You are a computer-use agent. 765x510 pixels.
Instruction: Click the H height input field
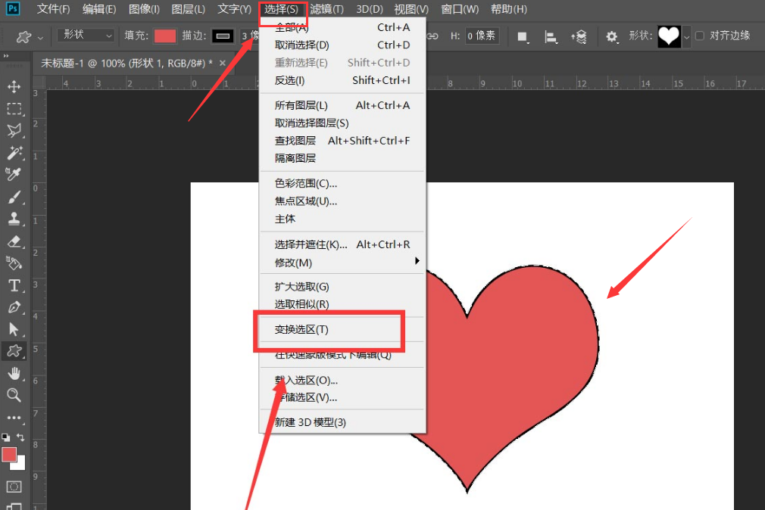click(482, 36)
